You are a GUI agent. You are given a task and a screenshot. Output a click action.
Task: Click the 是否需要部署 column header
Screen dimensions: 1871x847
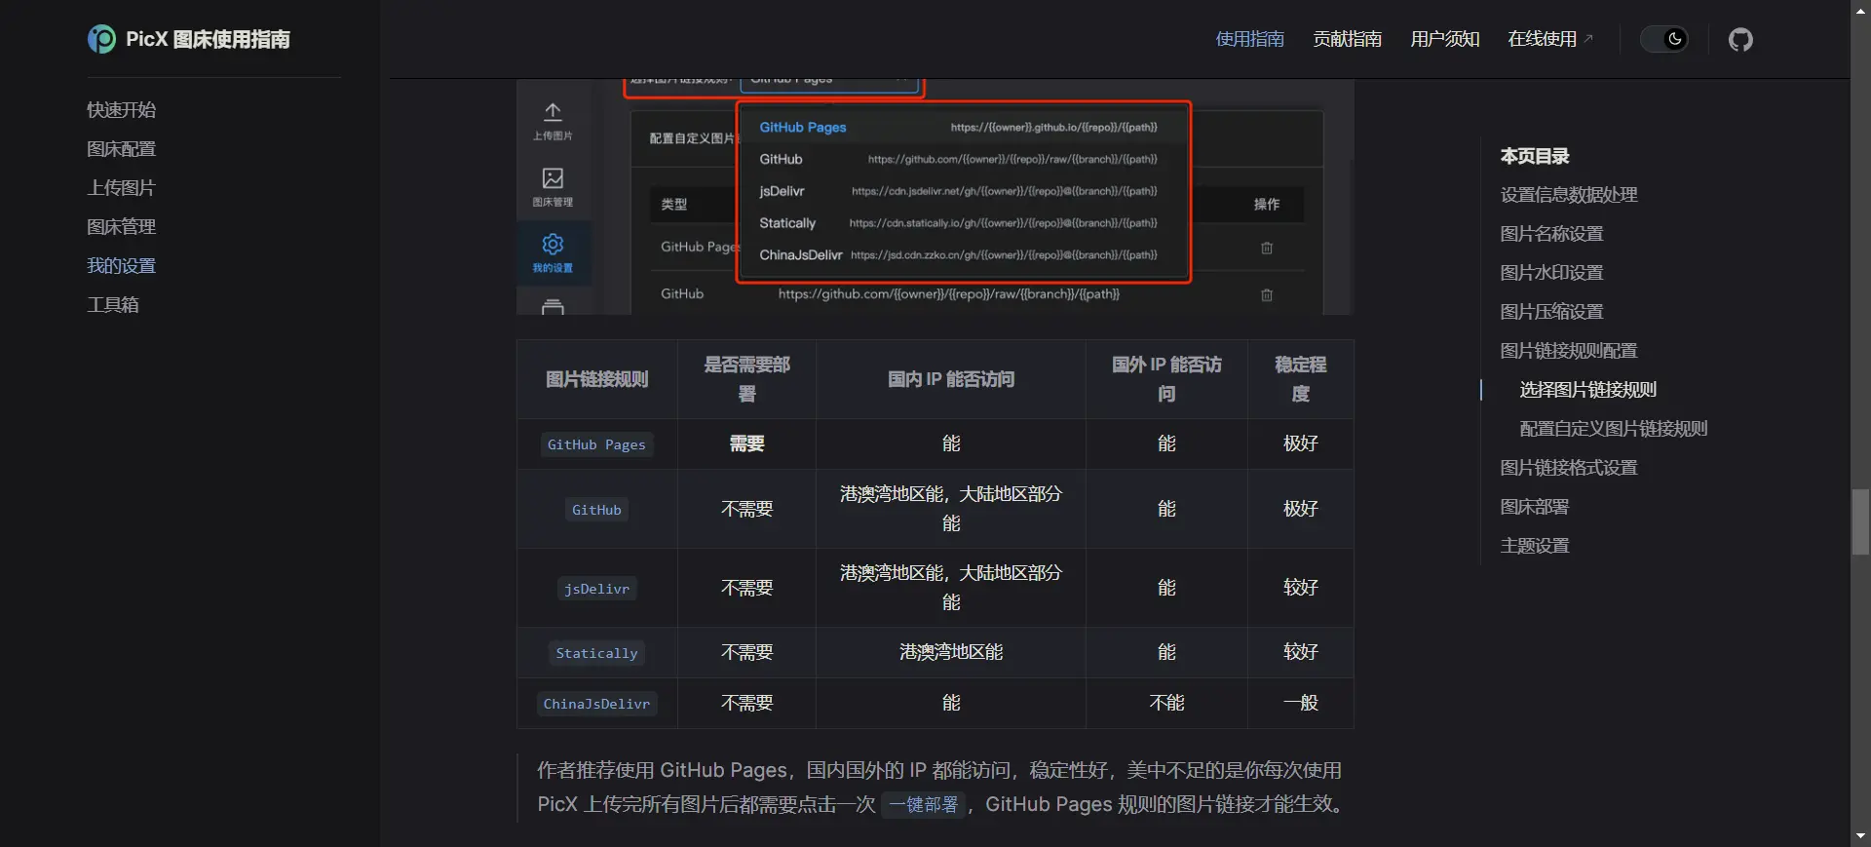coord(746,379)
